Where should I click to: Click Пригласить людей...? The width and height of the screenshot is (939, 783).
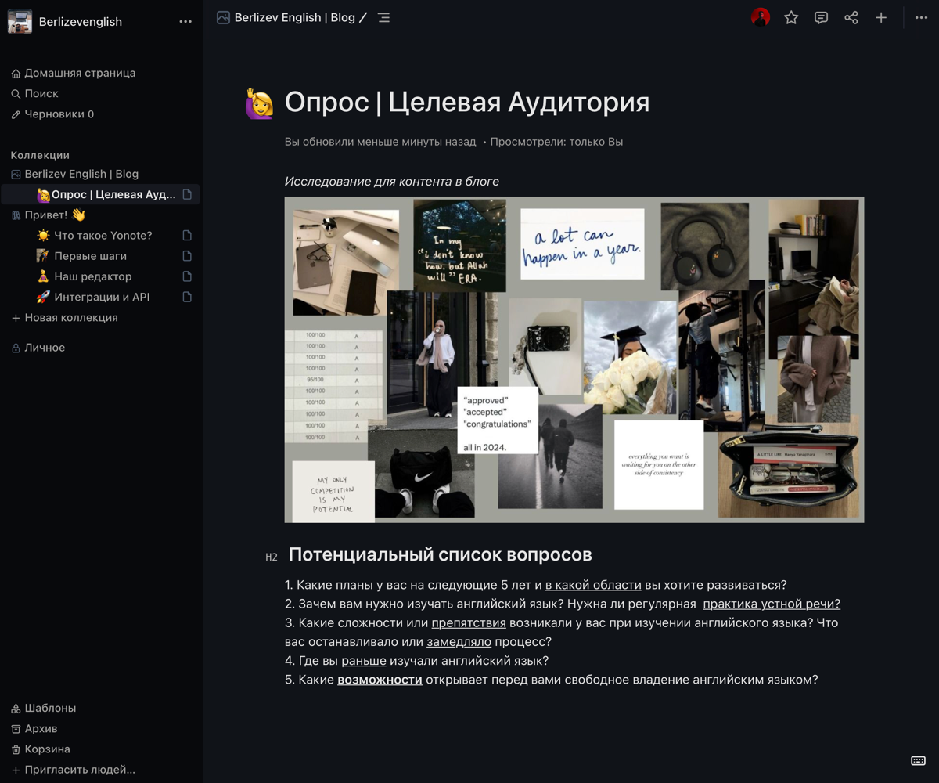click(73, 770)
